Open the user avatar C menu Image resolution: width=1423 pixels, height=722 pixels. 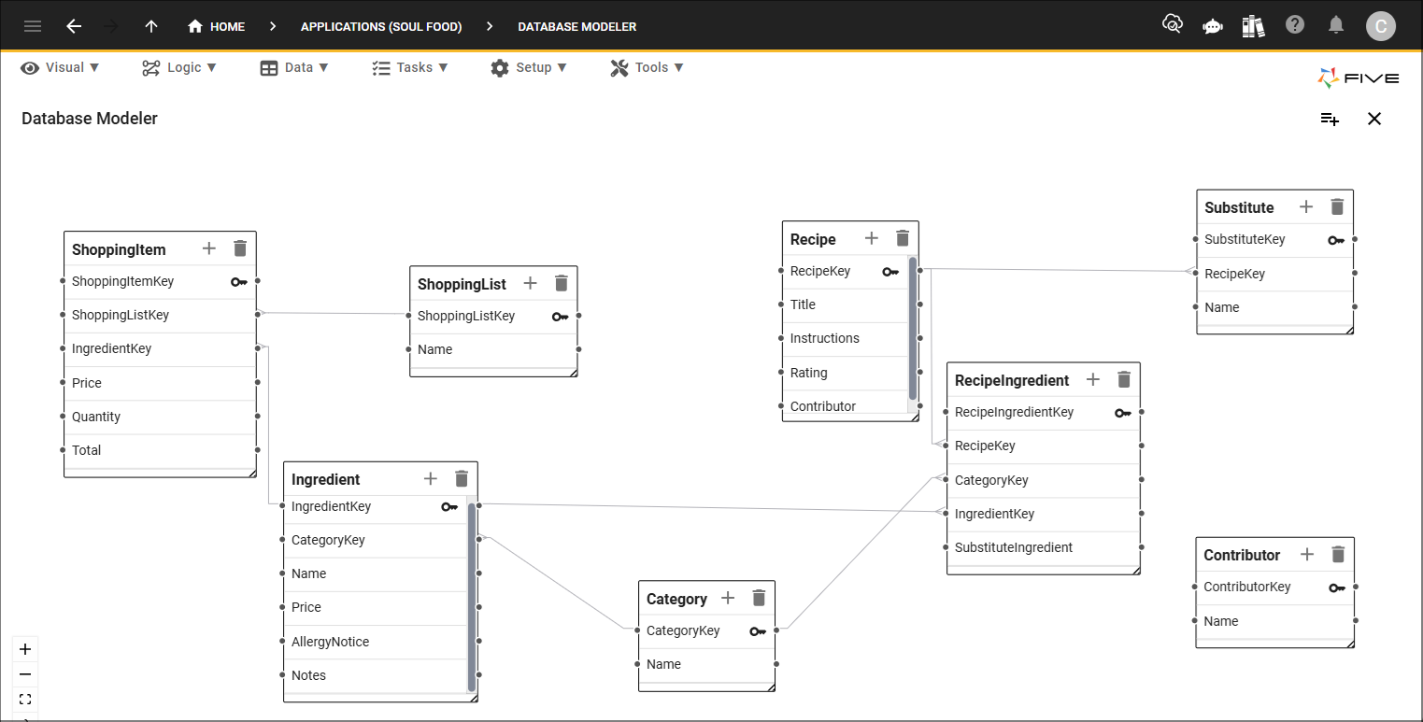[x=1381, y=26]
